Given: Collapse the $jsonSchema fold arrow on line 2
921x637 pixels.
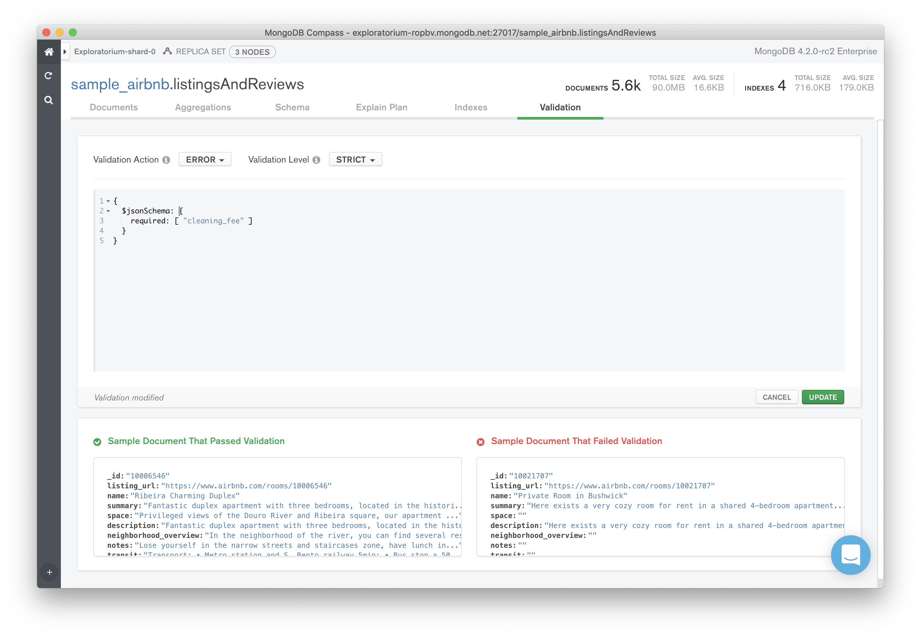Looking at the screenshot, I should (x=108, y=211).
